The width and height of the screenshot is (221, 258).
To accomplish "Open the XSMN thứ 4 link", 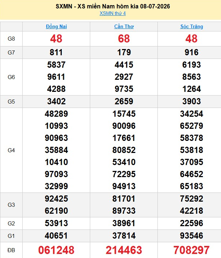I will (x=113, y=13).
